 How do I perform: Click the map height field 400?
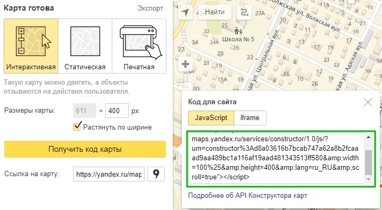(117, 111)
